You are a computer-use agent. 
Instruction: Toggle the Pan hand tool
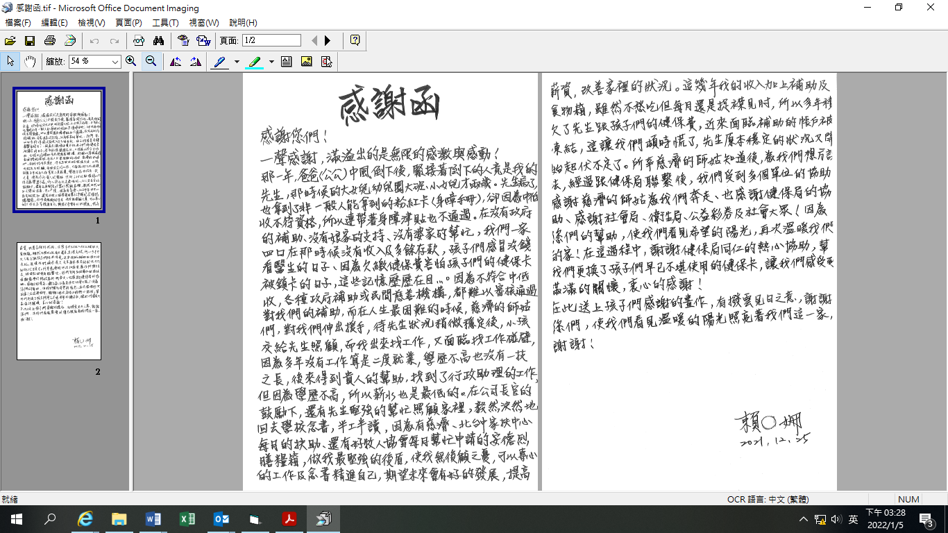click(x=30, y=62)
